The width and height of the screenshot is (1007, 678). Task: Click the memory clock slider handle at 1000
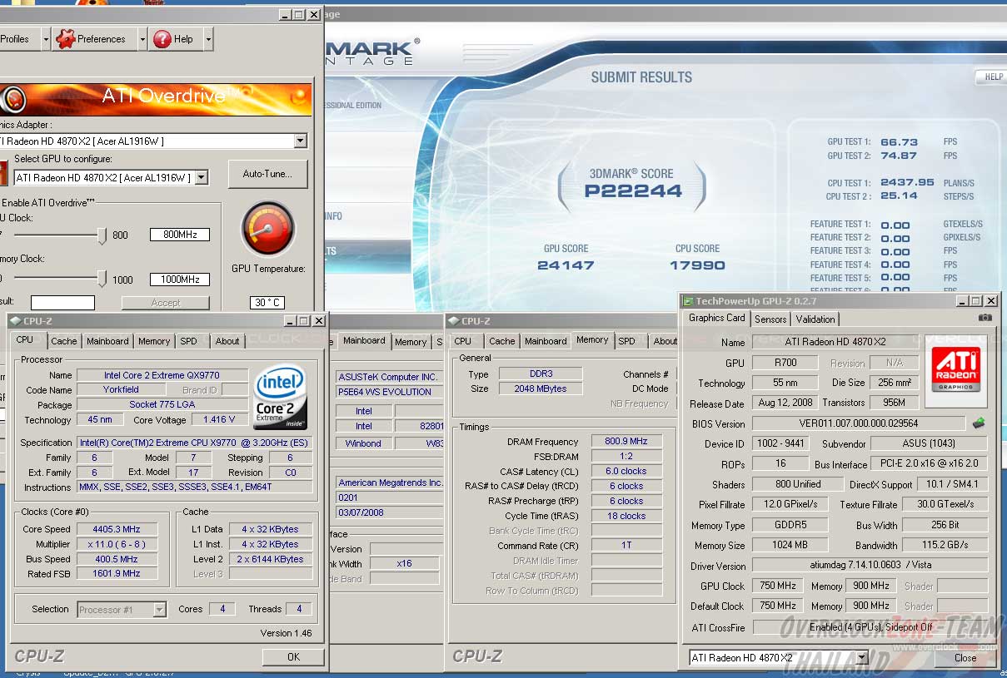(x=102, y=278)
